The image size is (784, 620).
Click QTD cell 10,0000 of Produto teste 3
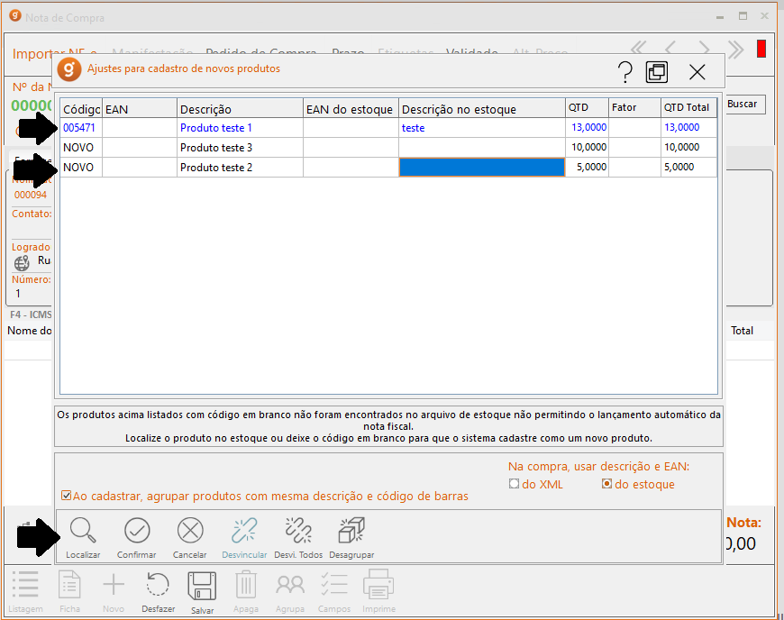587,148
